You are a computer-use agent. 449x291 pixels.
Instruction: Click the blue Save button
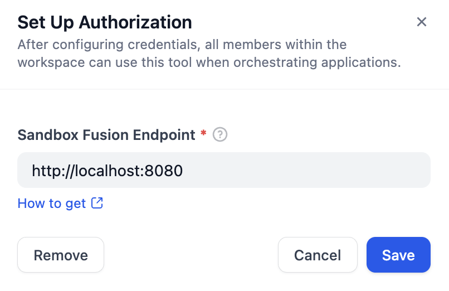[398, 255]
